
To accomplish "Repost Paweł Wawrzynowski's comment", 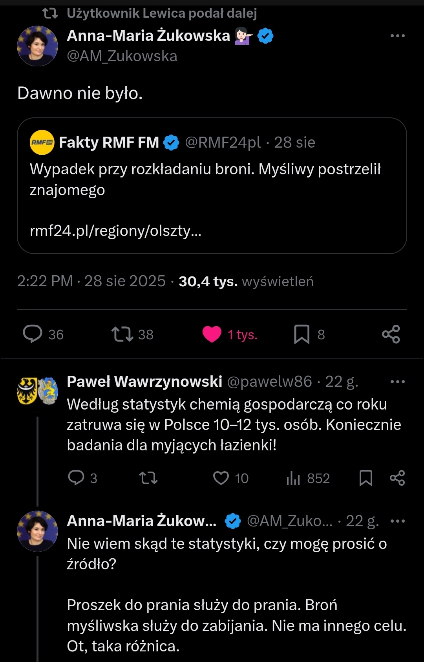I will coord(148,478).
